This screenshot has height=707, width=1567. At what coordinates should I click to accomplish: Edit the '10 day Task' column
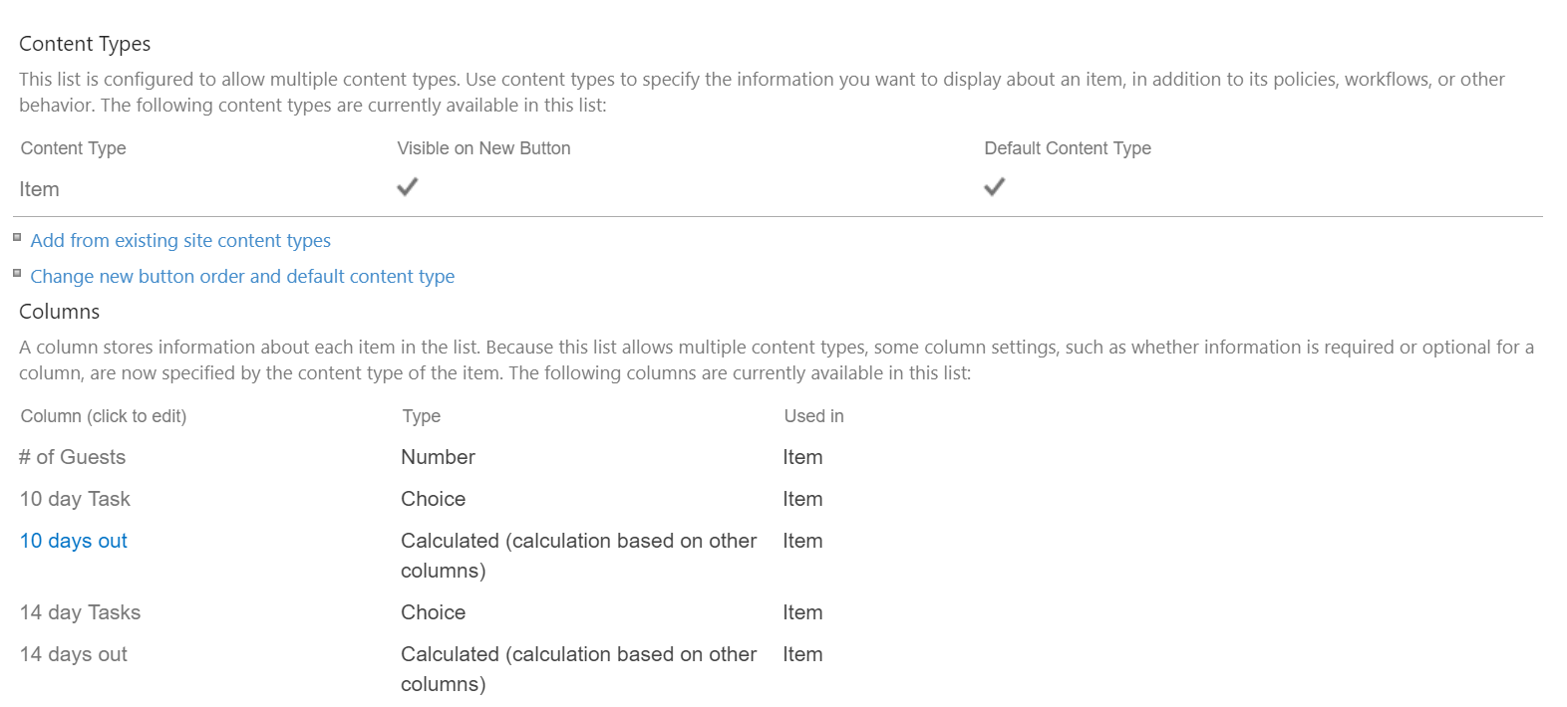coord(75,499)
